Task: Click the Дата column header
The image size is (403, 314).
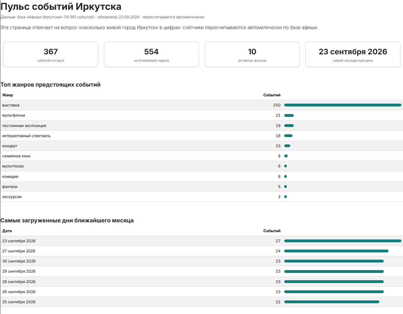Action: click(x=7, y=231)
